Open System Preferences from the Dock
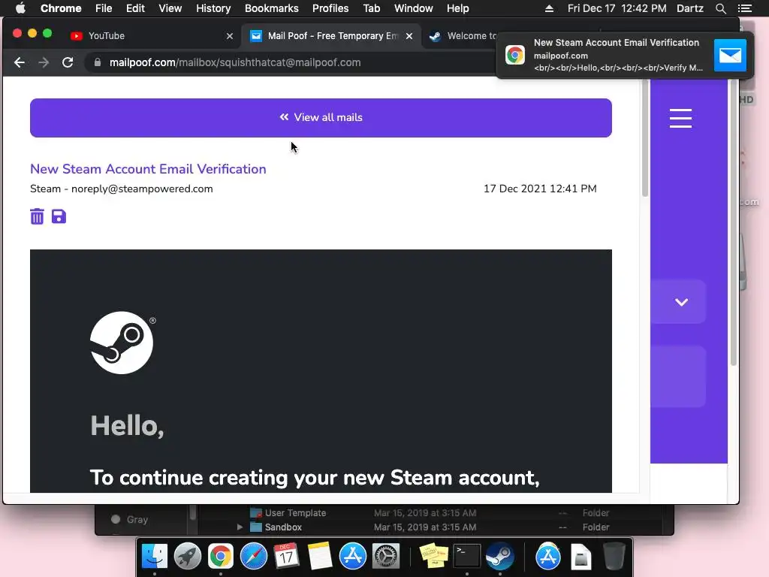Viewport: 769px width, 577px height. click(x=386, y=557)
